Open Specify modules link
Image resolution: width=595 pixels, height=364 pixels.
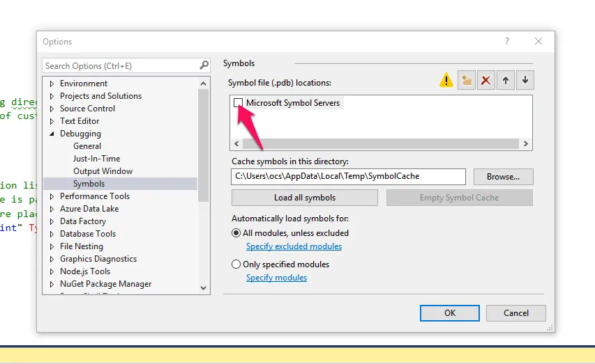tap(277, 277)
